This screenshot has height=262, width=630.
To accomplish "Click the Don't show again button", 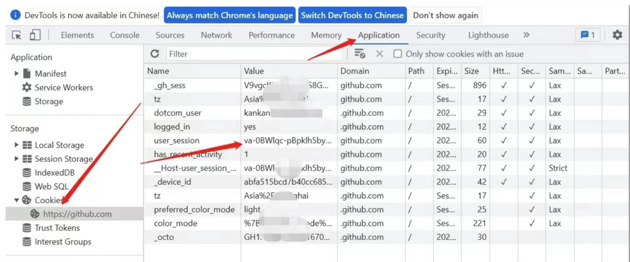I will point(445,15).
